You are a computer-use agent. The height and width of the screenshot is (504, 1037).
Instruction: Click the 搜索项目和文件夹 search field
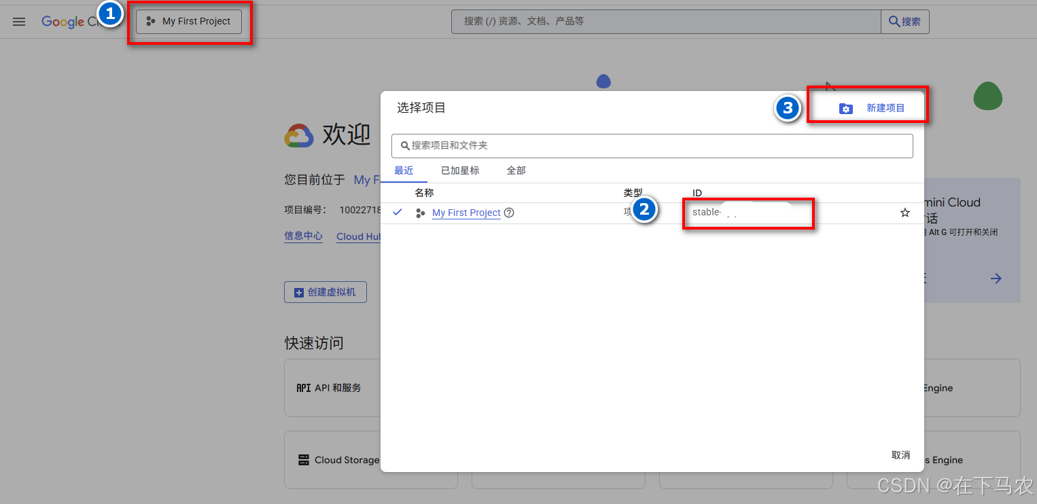click(652, 145)
